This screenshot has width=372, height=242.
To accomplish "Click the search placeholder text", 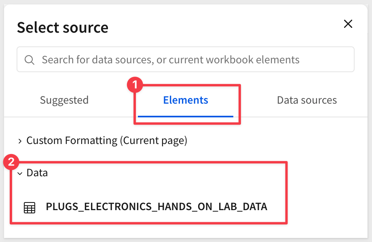I will pyautogui.click(x=171, y=60).
